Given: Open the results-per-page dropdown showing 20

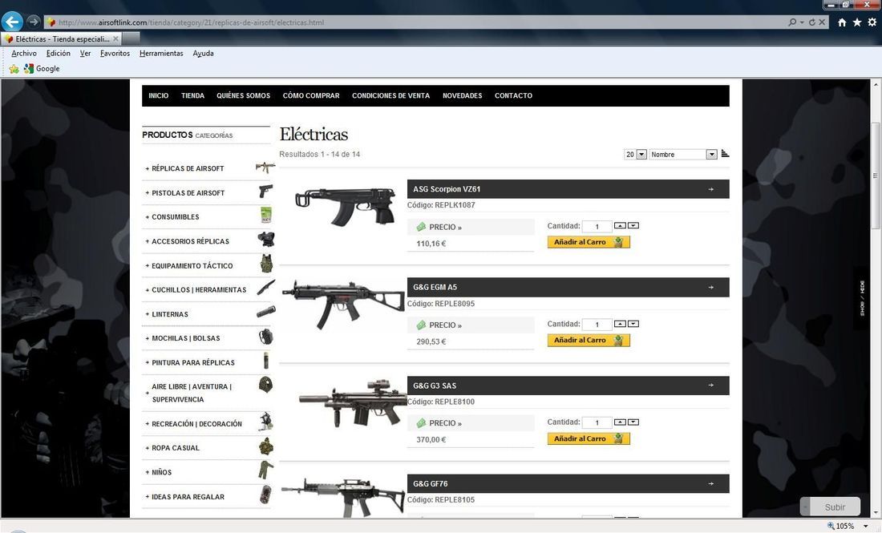Looking at the screenshot, I should 641,154.
